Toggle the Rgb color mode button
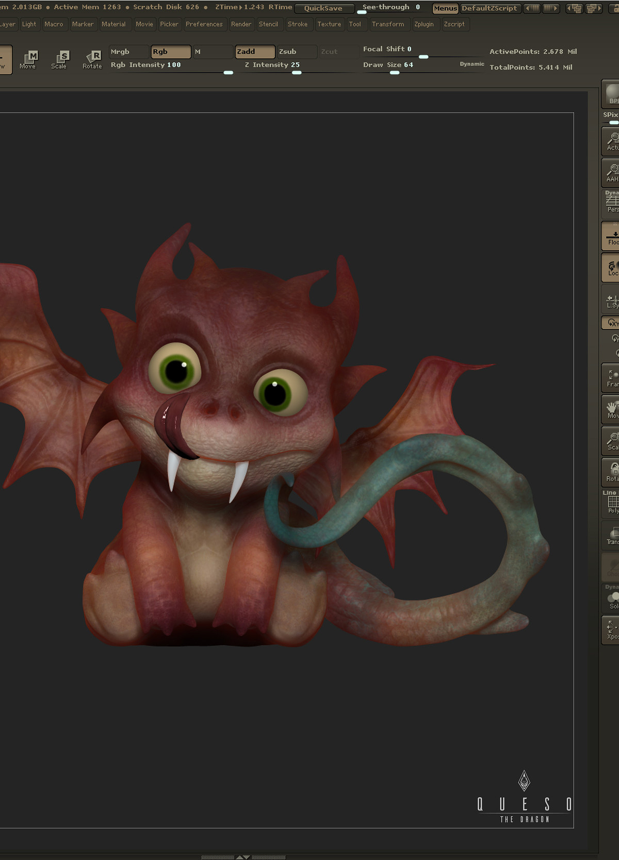The width and height of the screenshot is (619, 860). pyautogui.click(x=171, y=52)
